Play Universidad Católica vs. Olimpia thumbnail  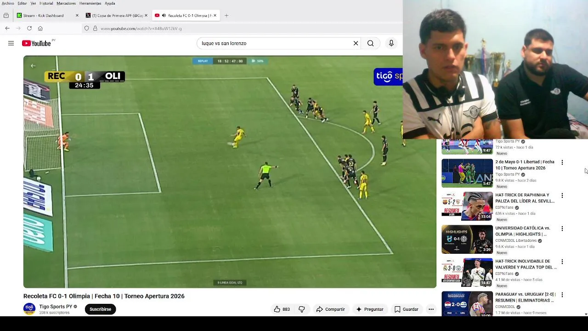467,240
